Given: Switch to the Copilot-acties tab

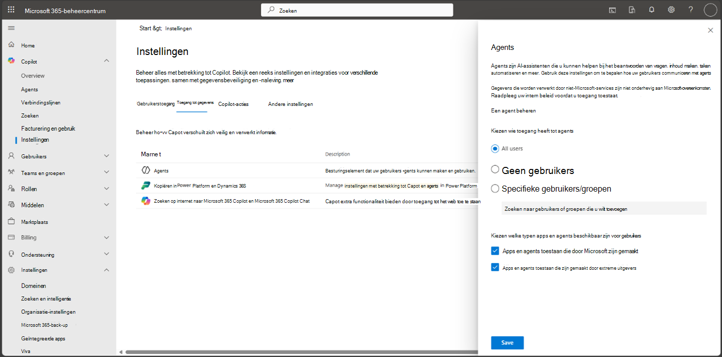Looking at the screenshot, I should pyautogui.click(x=233, y=104).
